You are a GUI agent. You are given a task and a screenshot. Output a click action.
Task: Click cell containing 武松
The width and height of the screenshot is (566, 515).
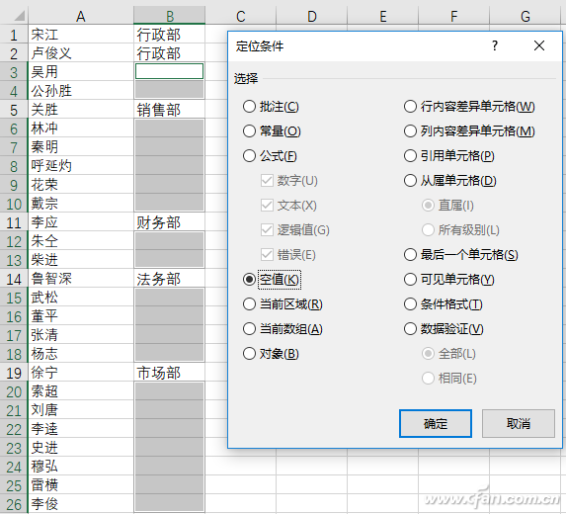81,298
